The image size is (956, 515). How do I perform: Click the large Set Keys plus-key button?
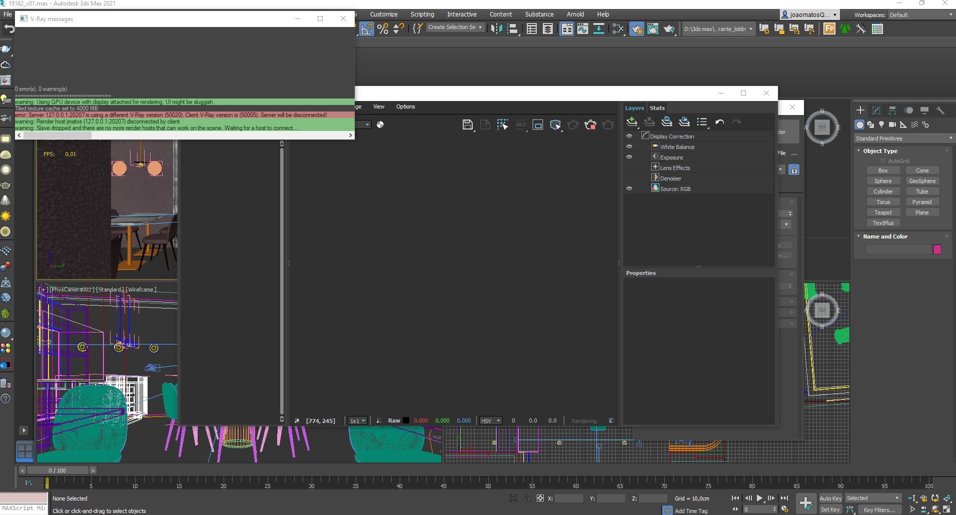point(805,503)
